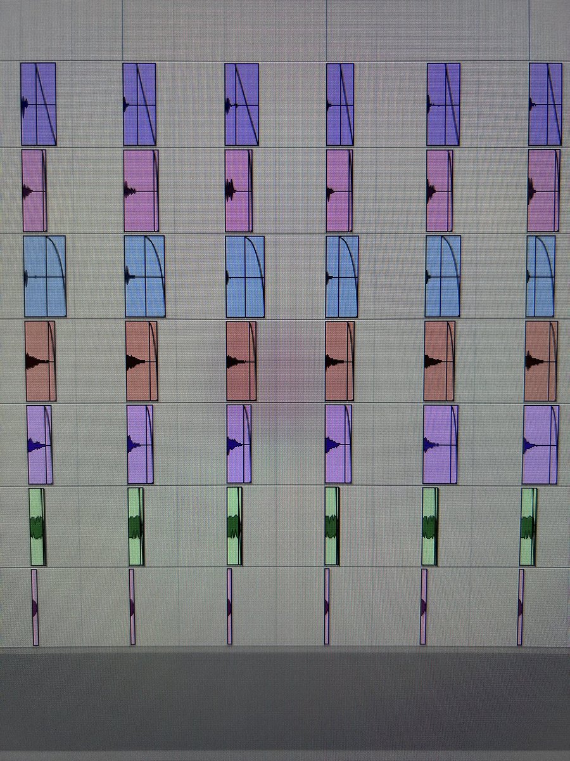Viewport: 570px width, 761px height.
Task: Select sixth clip on salmon-colored track
Action: coord(541,361)
